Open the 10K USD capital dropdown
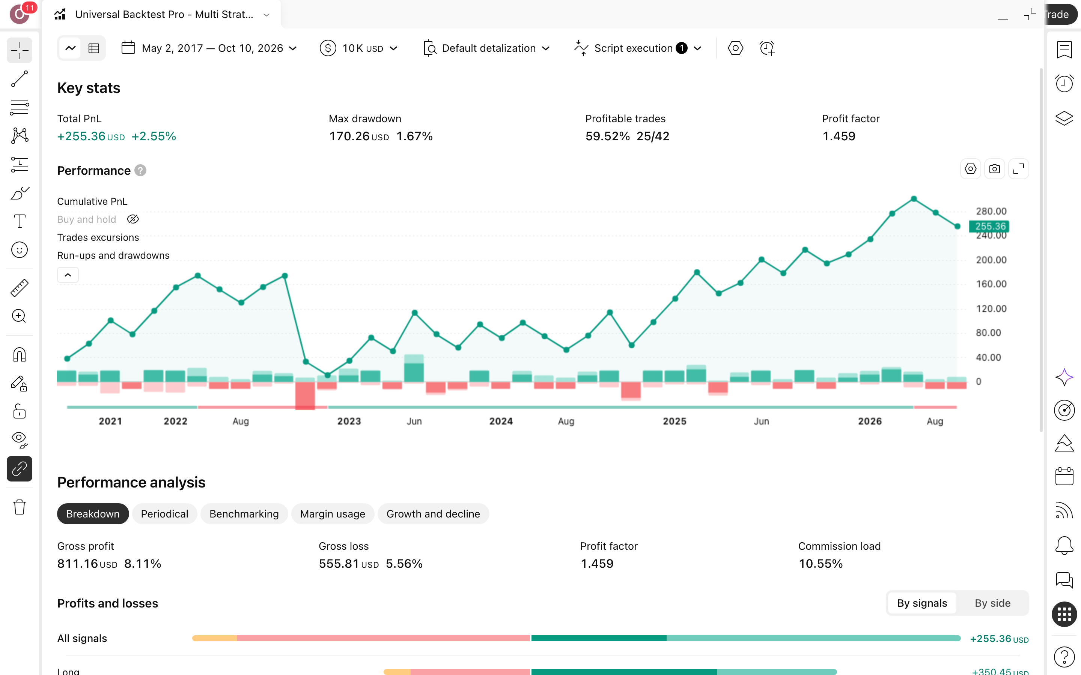The width and height of the screenshot is (1081, 675). [359, 48]
